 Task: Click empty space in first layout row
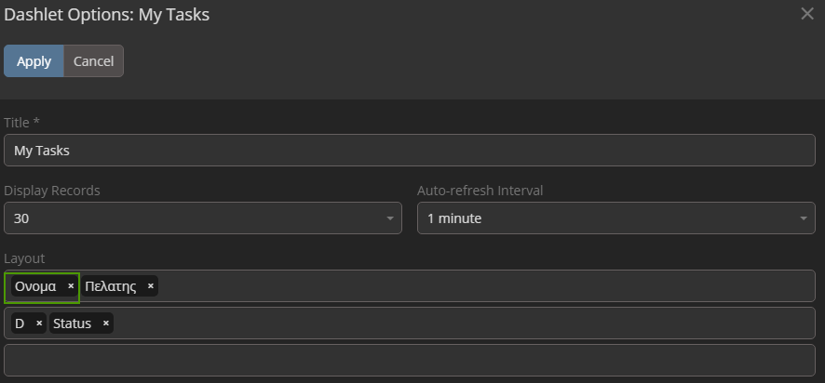coord(484,286)
